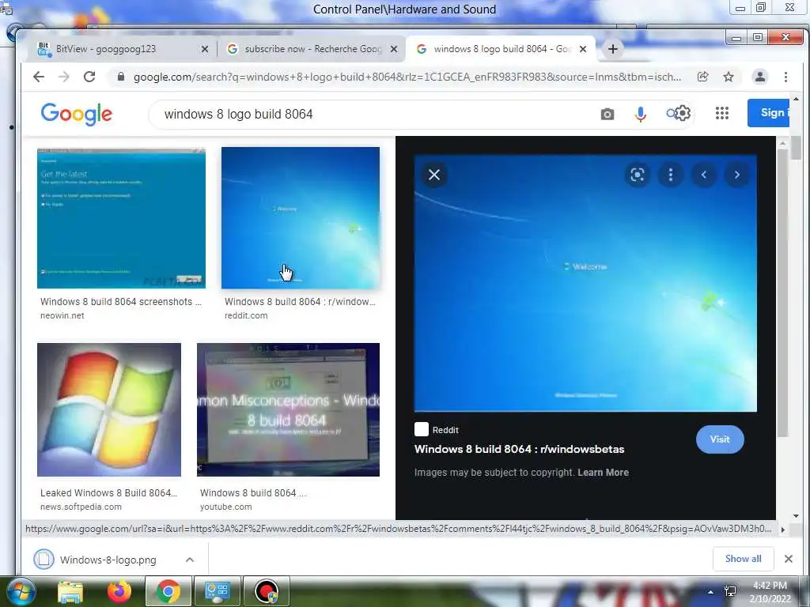Start voice search with microphone icon
The height and width of the screenshot is (607, 810).
[640, 114]
